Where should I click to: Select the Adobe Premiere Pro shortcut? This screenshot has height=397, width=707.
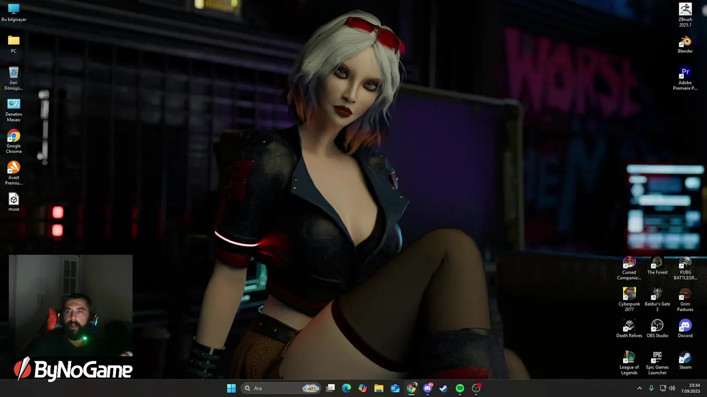685,78
